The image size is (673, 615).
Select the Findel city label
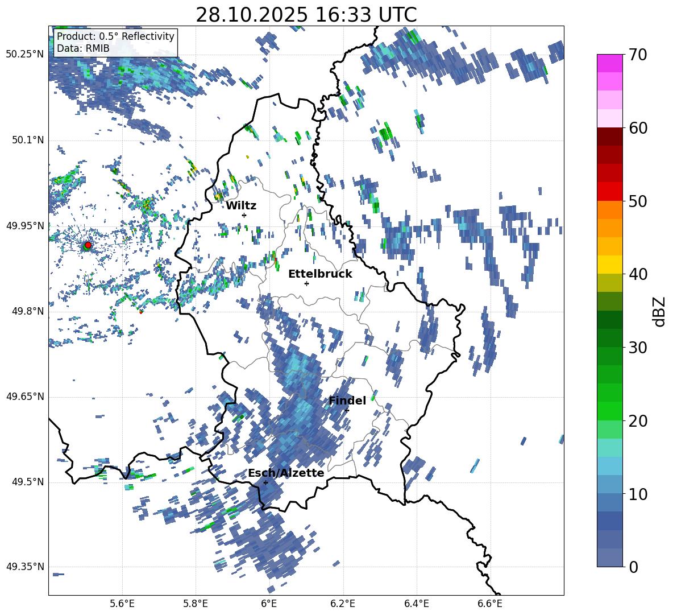click(347, 401)
